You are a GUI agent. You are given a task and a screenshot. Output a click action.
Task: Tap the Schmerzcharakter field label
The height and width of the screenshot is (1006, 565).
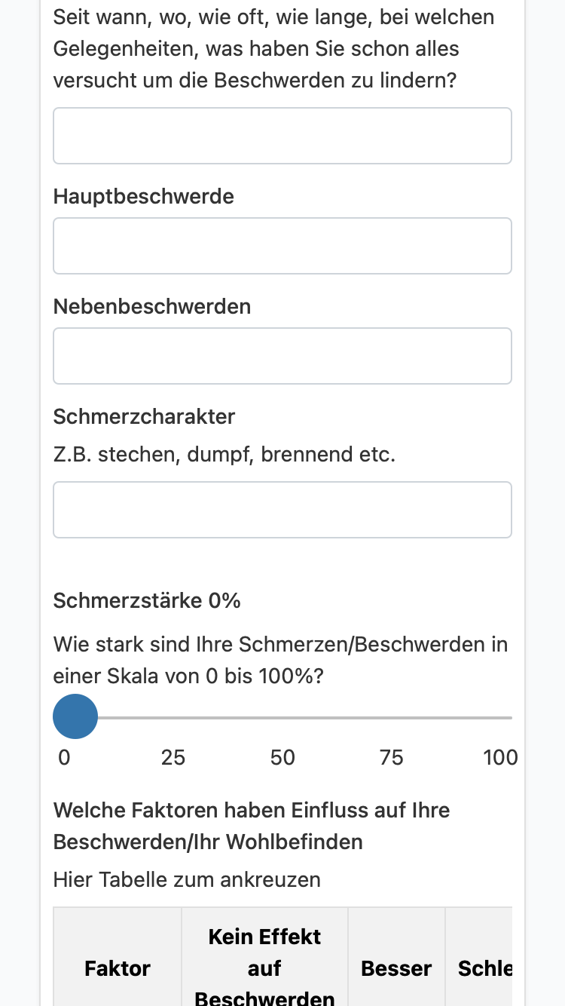click(x=145, y=416)
